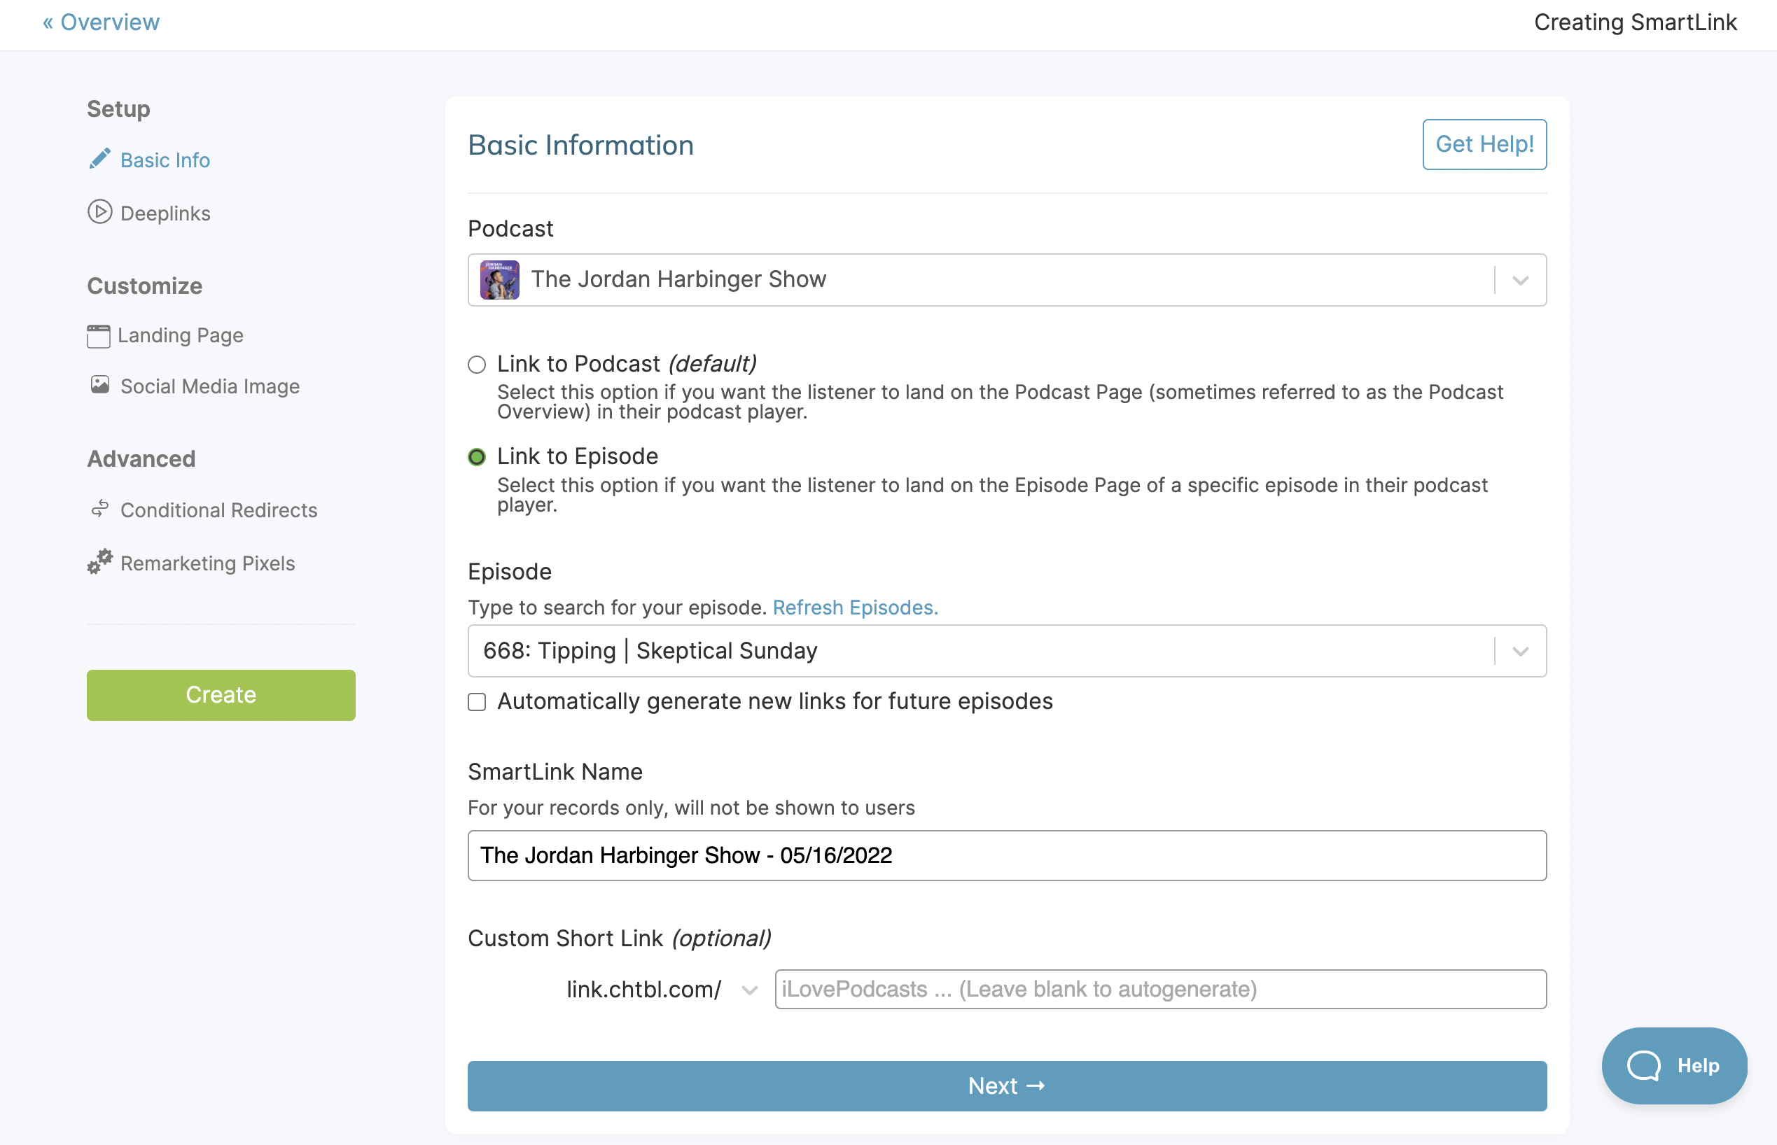The image size is (1777, 1145).
Task: Click the Create button
Action: [221, 694]
